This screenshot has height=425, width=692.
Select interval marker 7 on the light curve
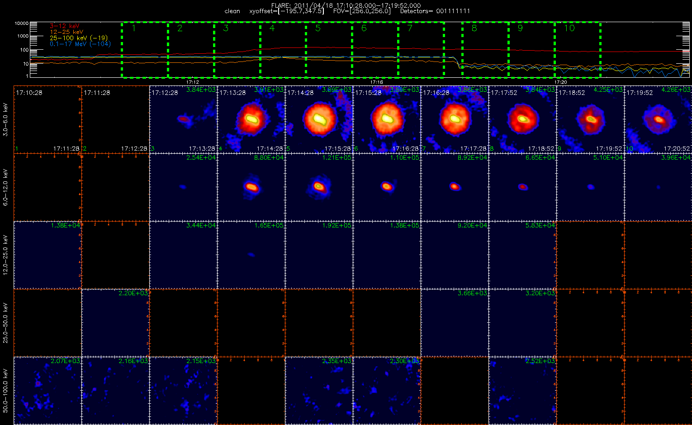point(410,28)
